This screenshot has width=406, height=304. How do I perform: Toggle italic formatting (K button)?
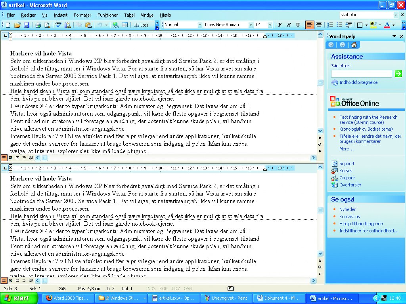pos(289,25)
